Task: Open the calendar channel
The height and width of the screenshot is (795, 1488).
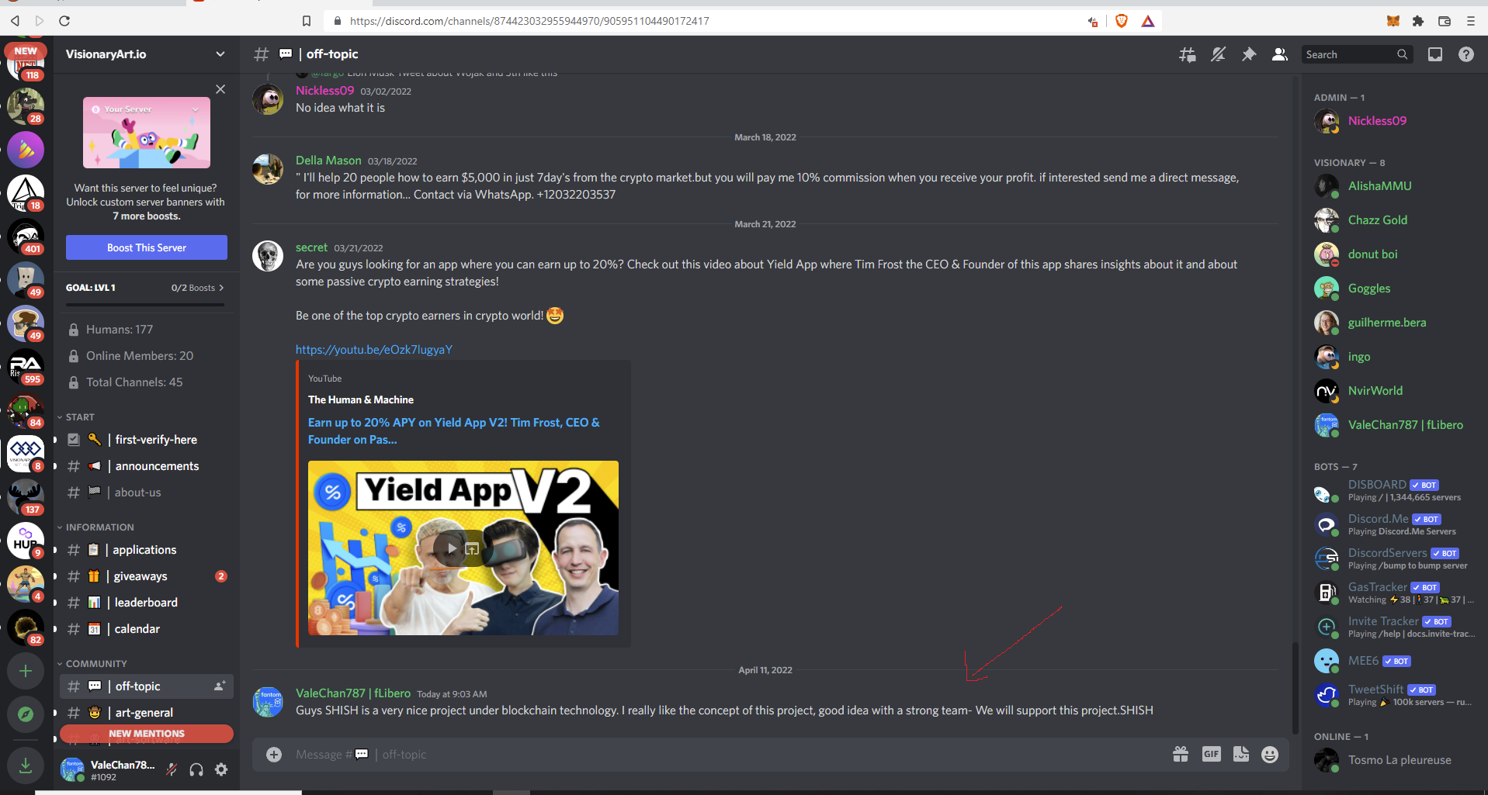Action: tap(147, 629)
